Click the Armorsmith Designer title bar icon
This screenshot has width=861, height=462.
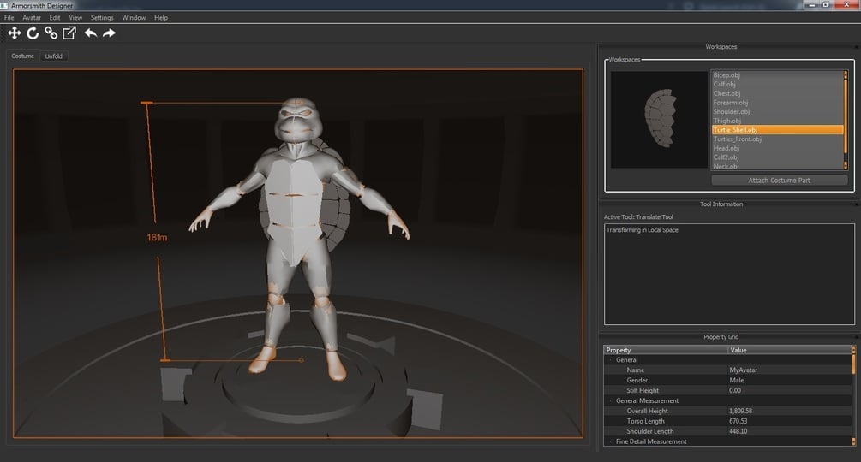click(4, 5)
